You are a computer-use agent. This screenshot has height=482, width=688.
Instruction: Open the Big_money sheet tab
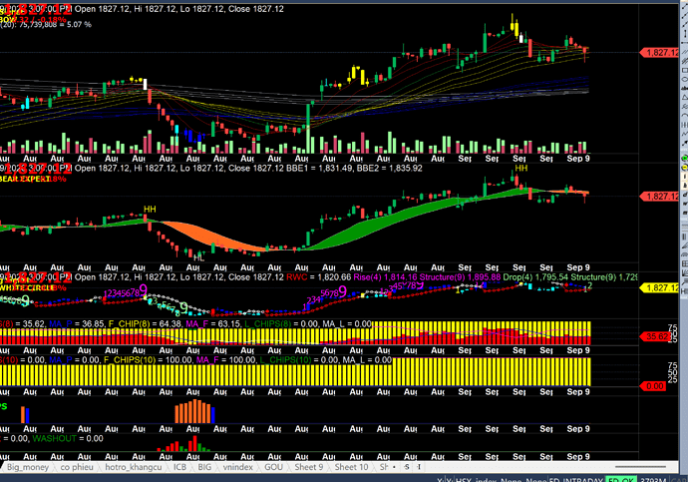(28, 467)
